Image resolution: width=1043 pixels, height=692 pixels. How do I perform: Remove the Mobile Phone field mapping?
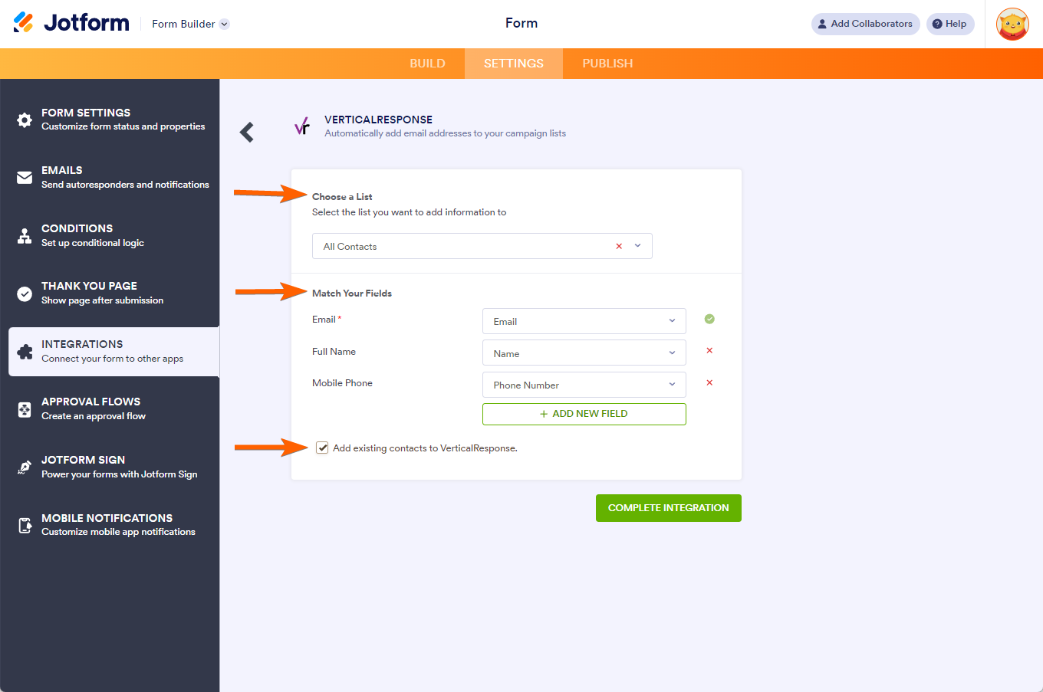(709, 383)
